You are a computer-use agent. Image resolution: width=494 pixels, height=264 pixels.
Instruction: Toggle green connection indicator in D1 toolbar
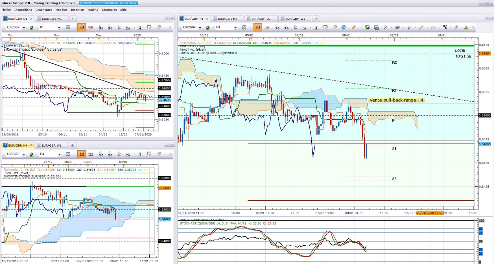(x=32, y=28)
